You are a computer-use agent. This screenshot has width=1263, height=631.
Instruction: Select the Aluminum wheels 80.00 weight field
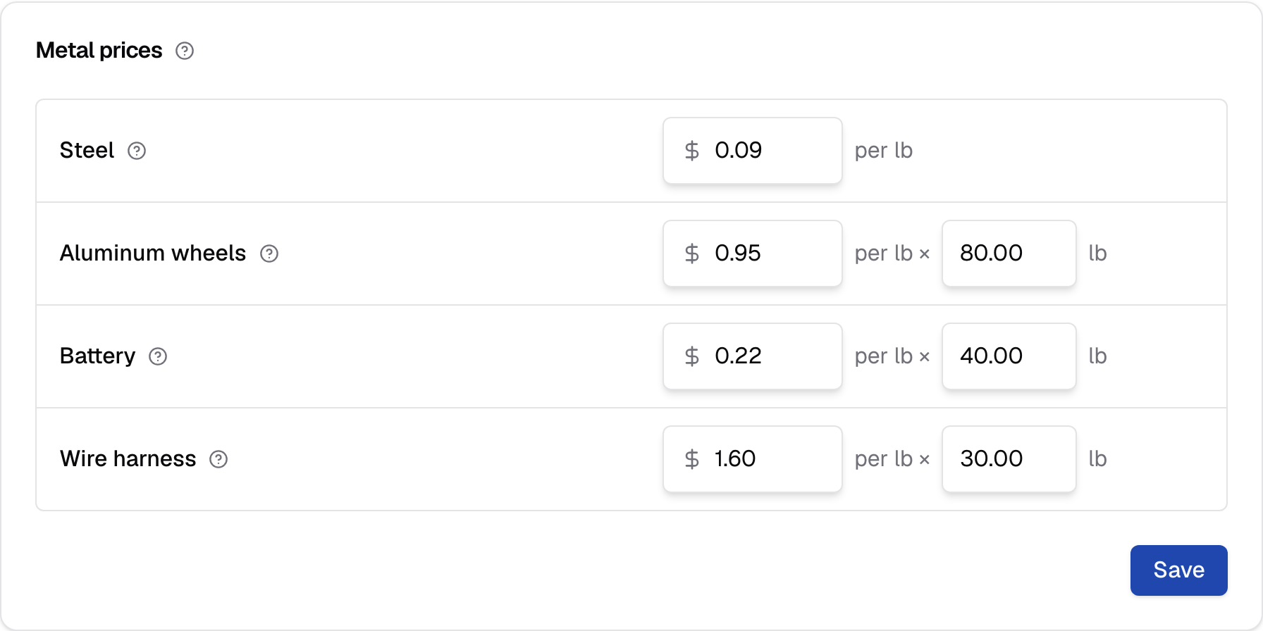pos(1009,254)
